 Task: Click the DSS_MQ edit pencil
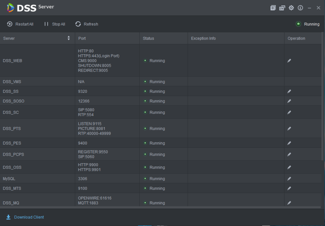(289, 203)
